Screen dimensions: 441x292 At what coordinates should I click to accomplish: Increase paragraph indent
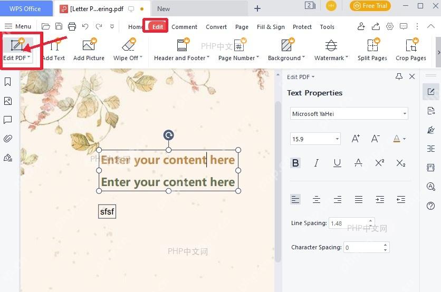tap(380, 199)
